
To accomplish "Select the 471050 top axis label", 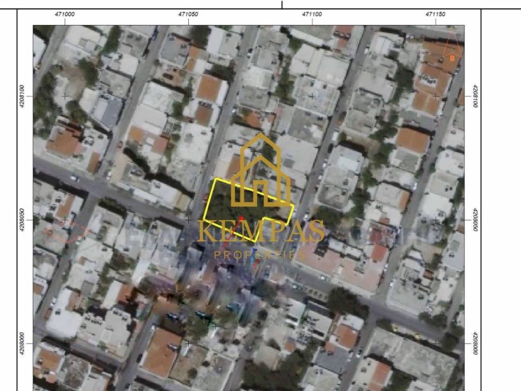I will click(x=188, y=14).
